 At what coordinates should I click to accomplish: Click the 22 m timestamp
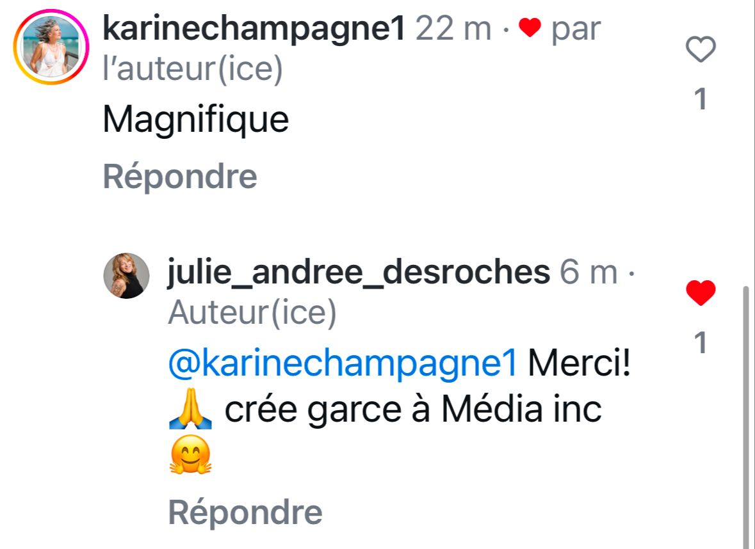click(453, 29)
